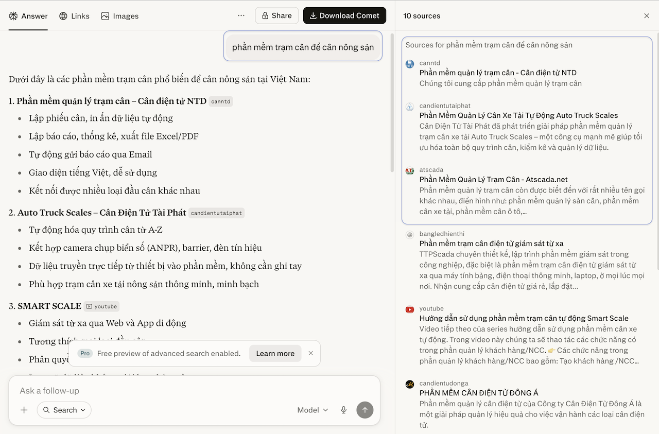This screenshot has height=434, width=659.
Task: Click the Pro badge in the banner
Action: [x=85, y=353]
